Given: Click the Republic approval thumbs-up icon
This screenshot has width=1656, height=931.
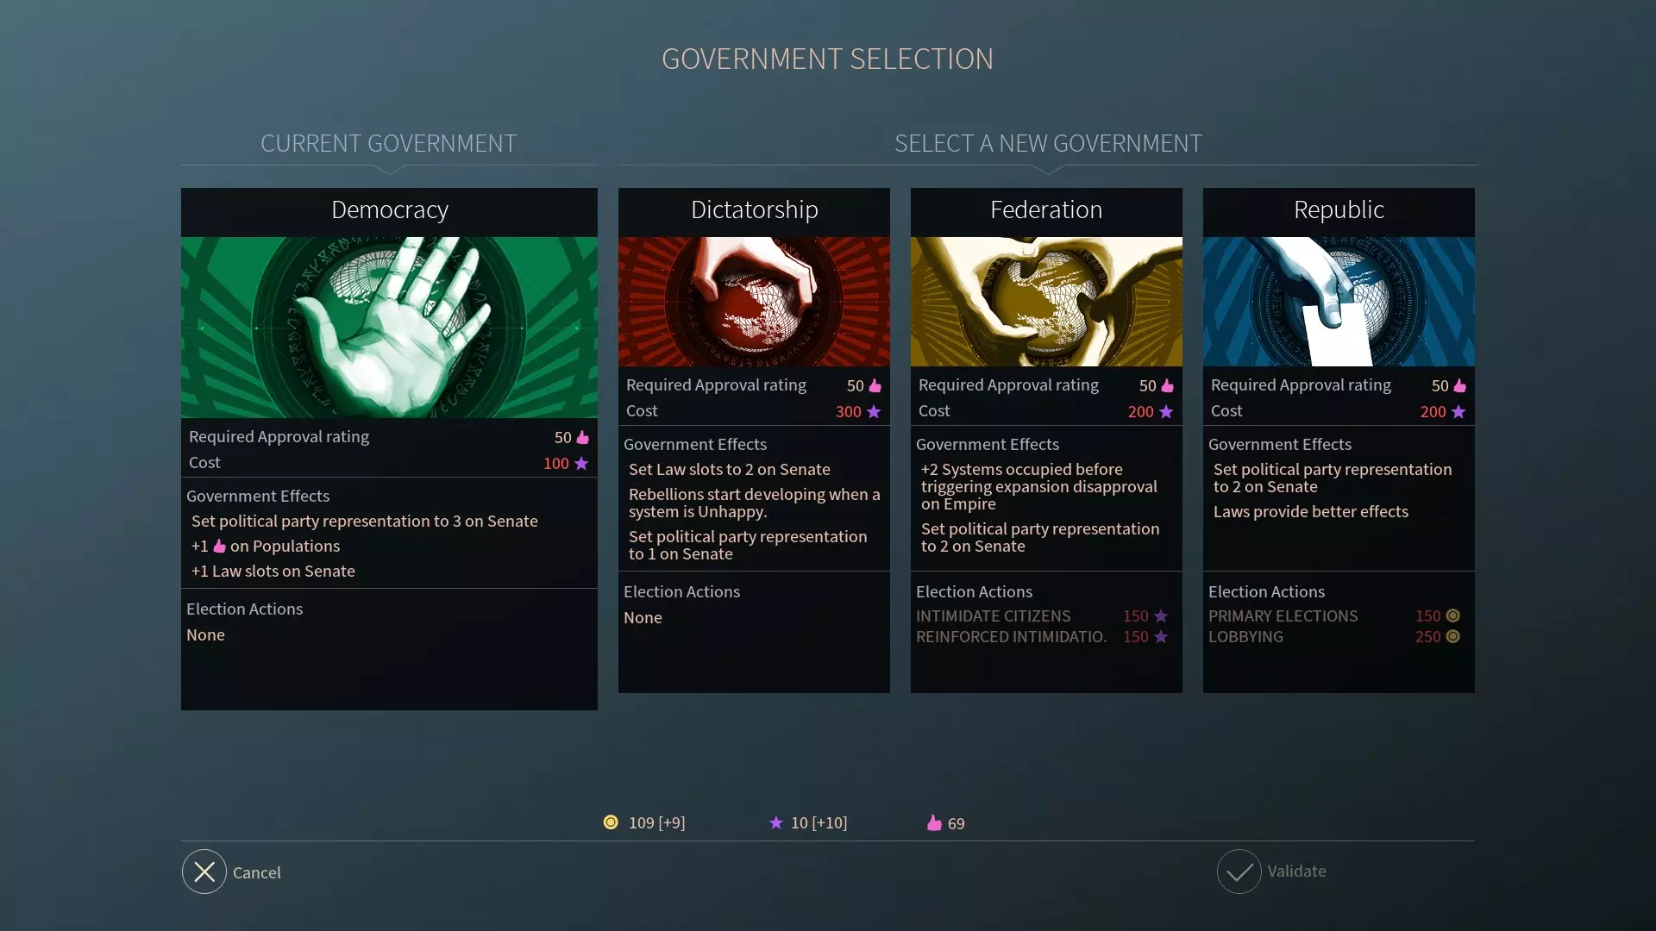Looking at the screenshot, I should (x=1459, y=385).
